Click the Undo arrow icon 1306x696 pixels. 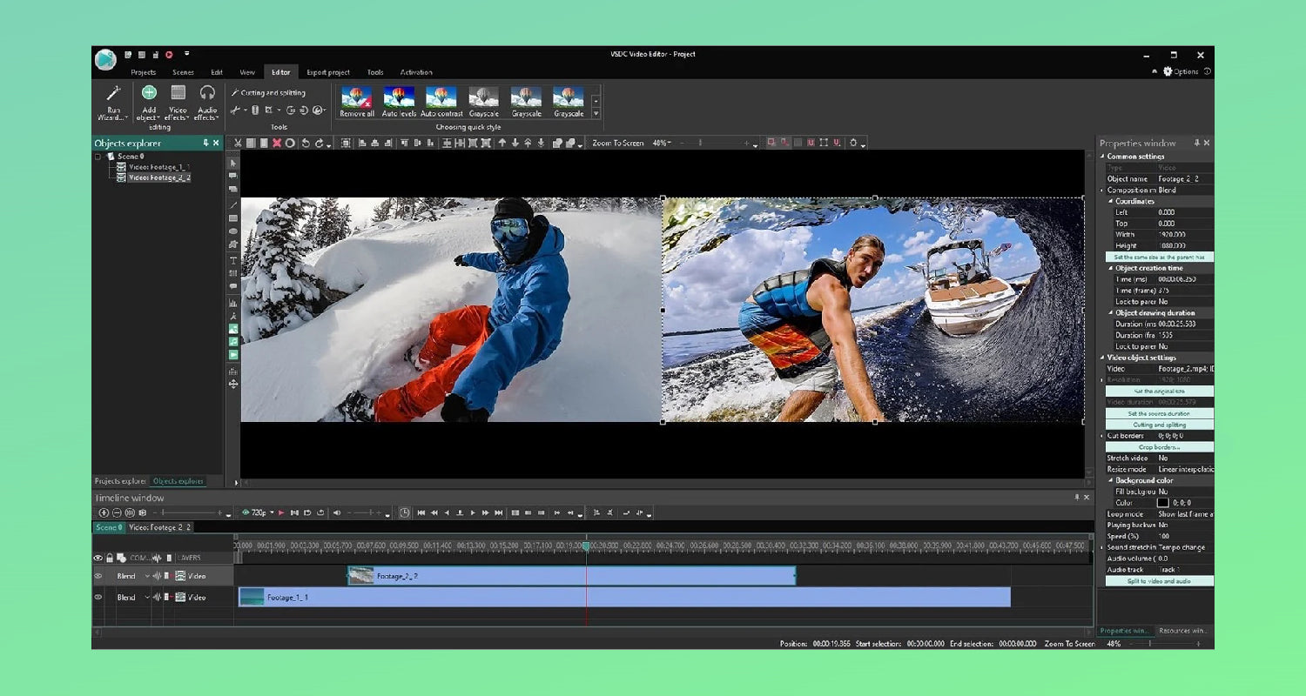(305, 143)
